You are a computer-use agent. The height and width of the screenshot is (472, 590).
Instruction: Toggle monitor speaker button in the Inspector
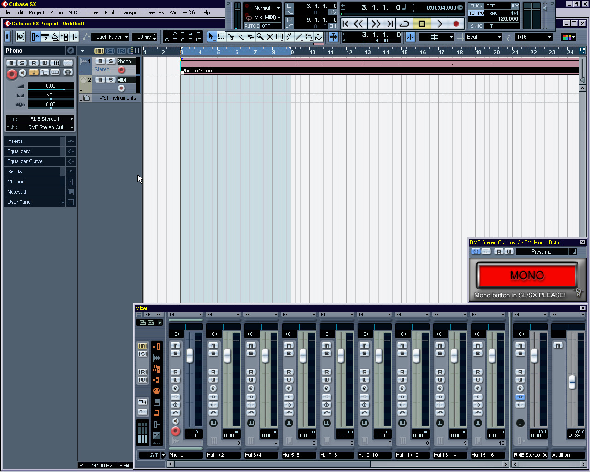coord(23,72)
